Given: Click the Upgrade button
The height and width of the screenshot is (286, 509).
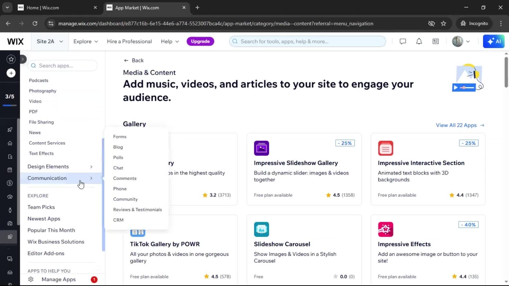Looking at the screenshot, I should (x=200, y=41).
